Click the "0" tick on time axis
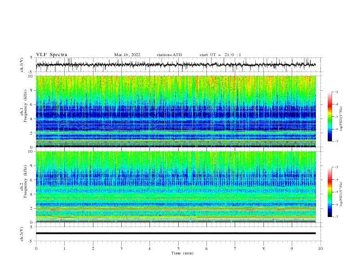The image size is (361, 279). tap(36, 248)
